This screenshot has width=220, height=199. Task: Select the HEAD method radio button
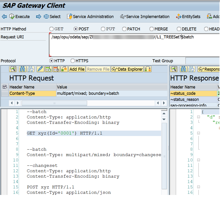click(206, 29)
